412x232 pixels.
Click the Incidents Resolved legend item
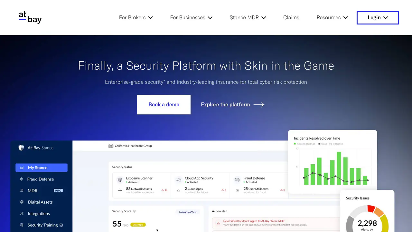click(x=304, y=144)
